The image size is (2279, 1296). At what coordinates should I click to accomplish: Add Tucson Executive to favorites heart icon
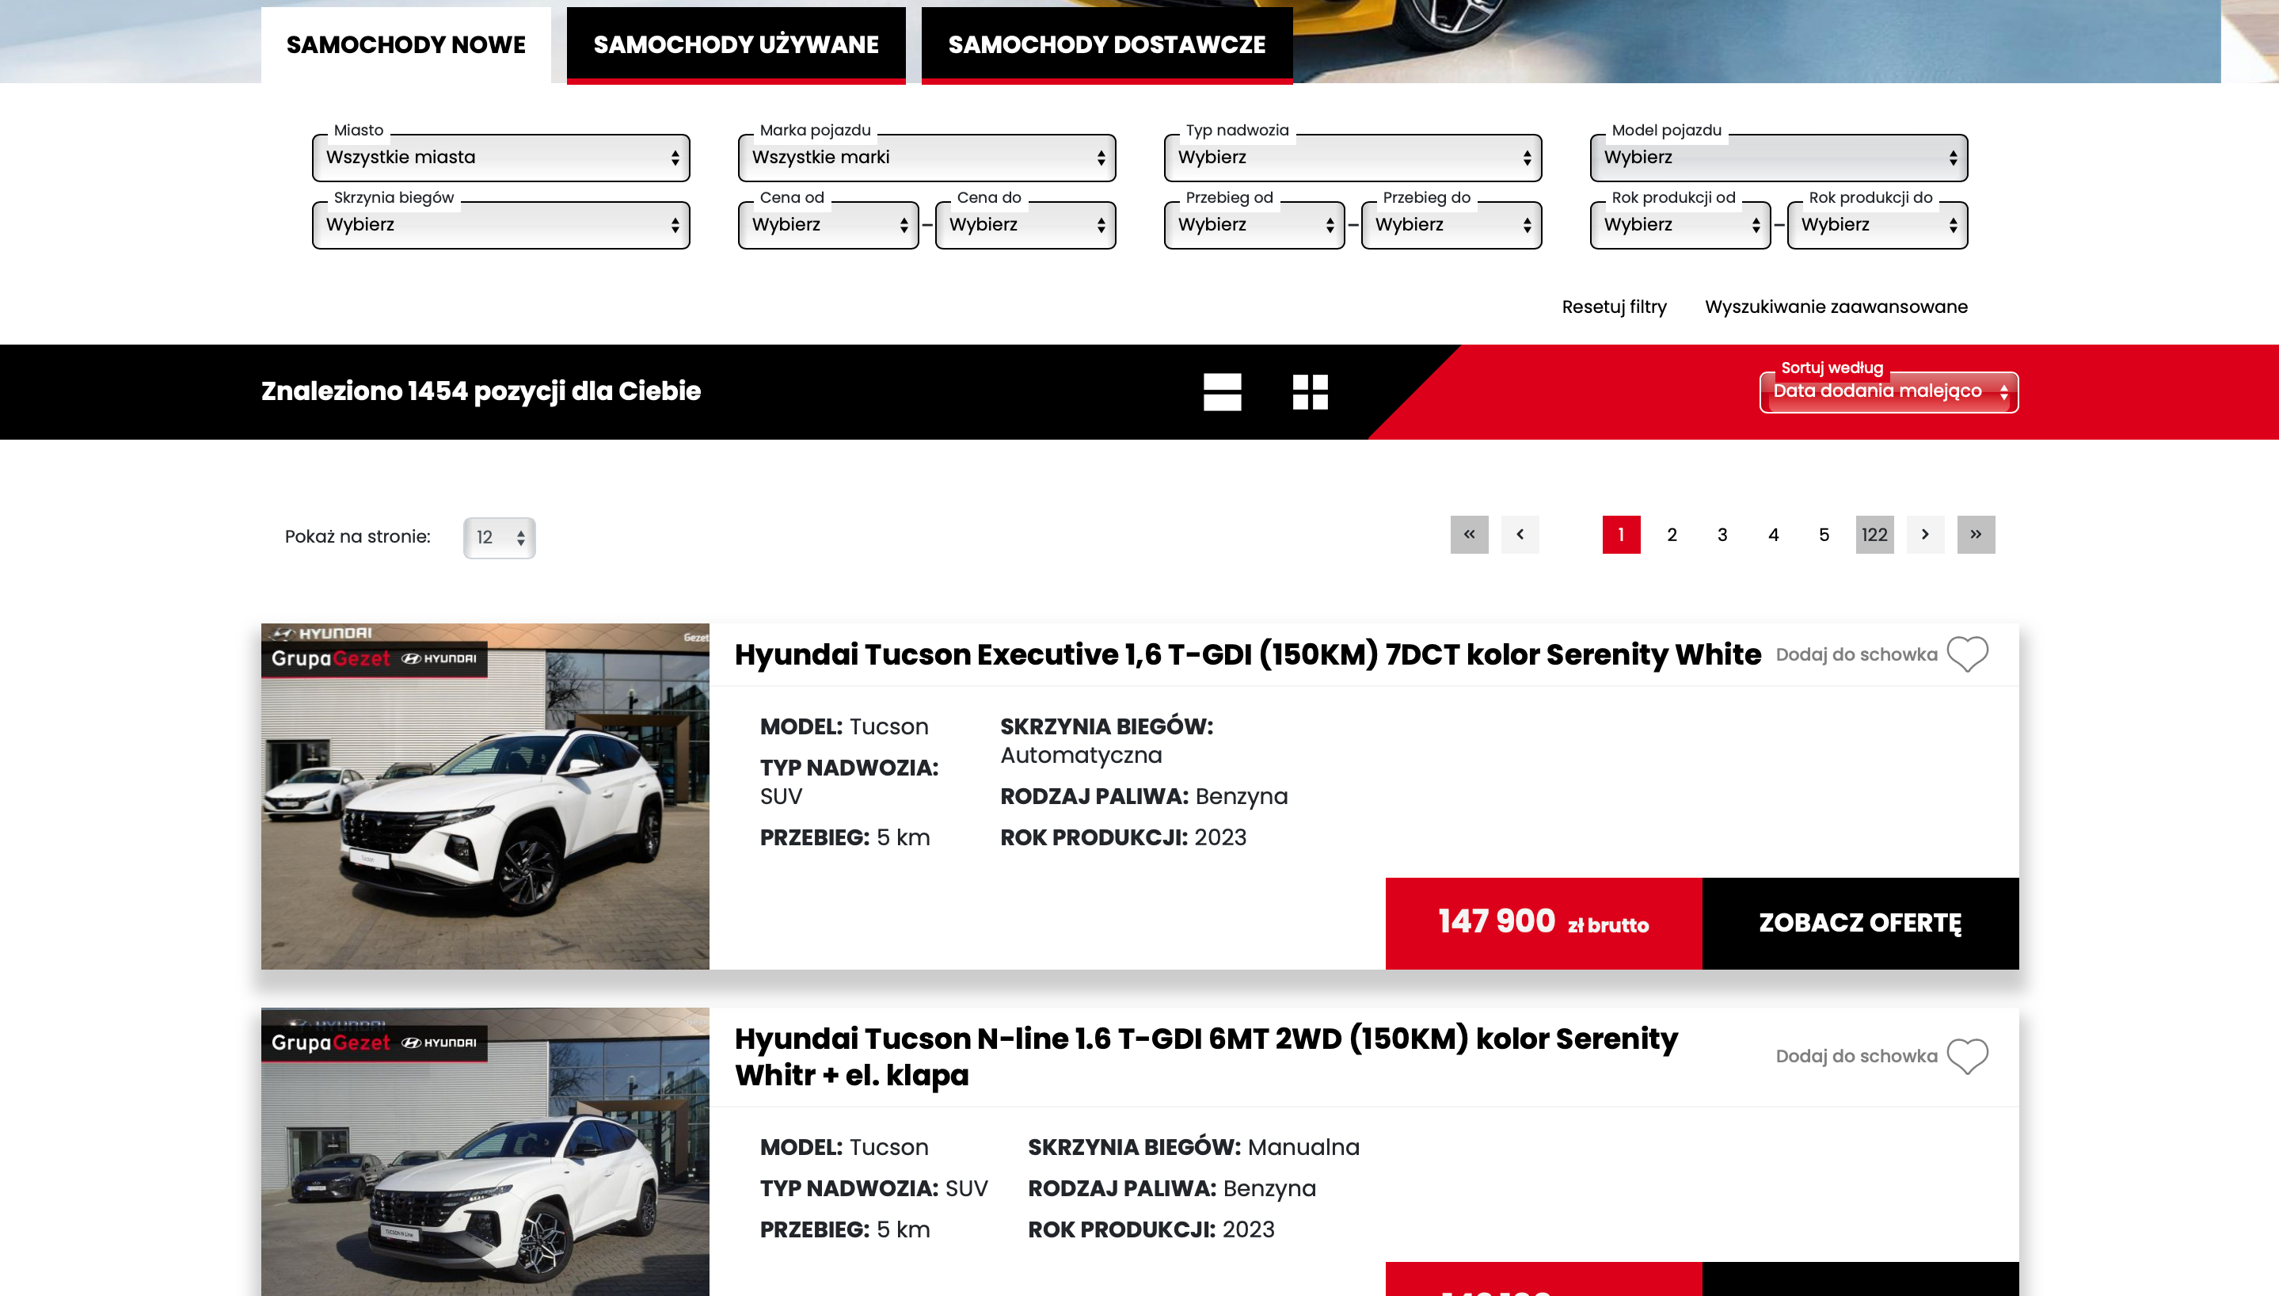pyautogui.click(x=1967, y=654)
